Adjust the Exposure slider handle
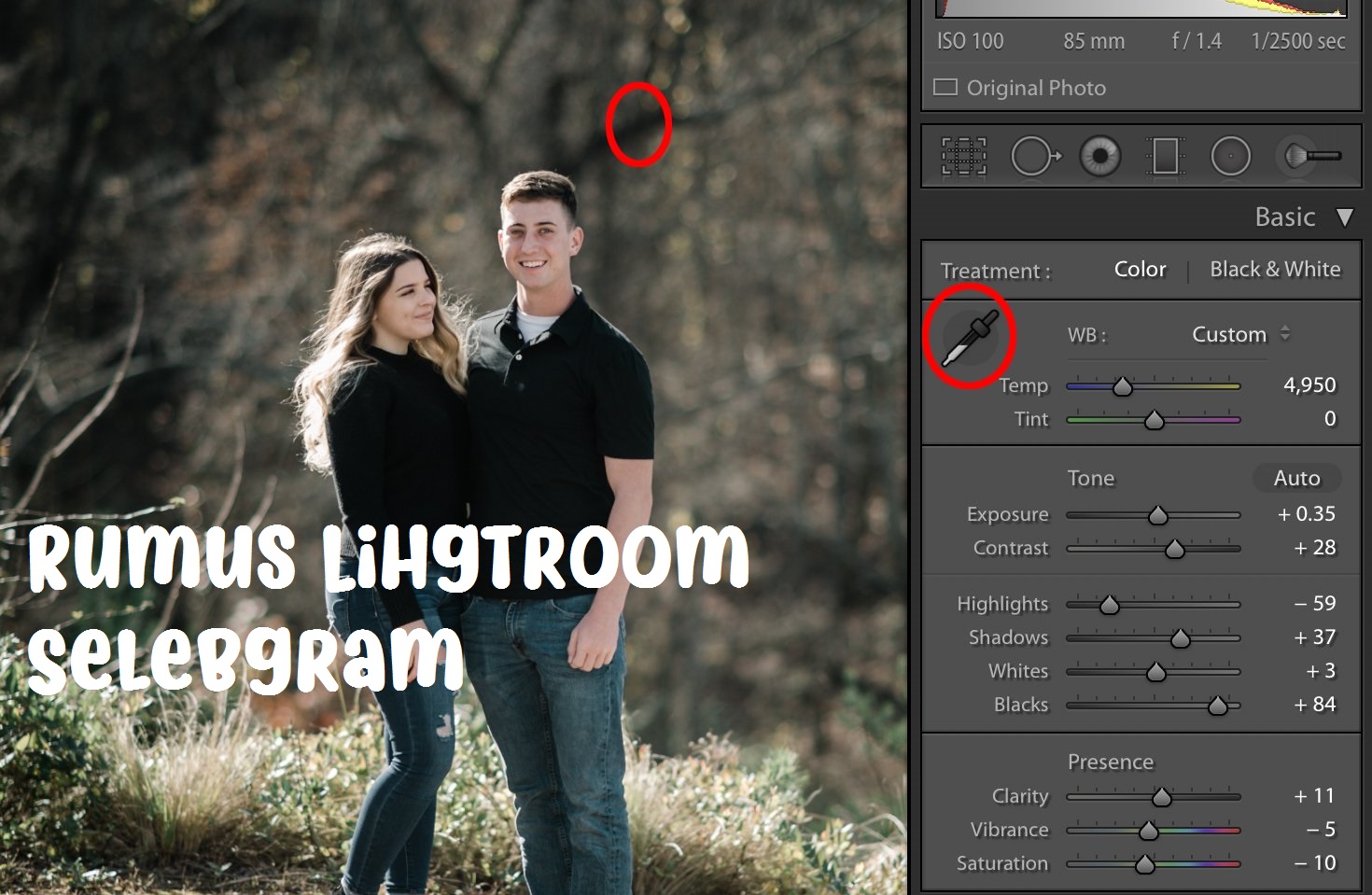This screenshot has height=895, width=1372. [1158, 515]
